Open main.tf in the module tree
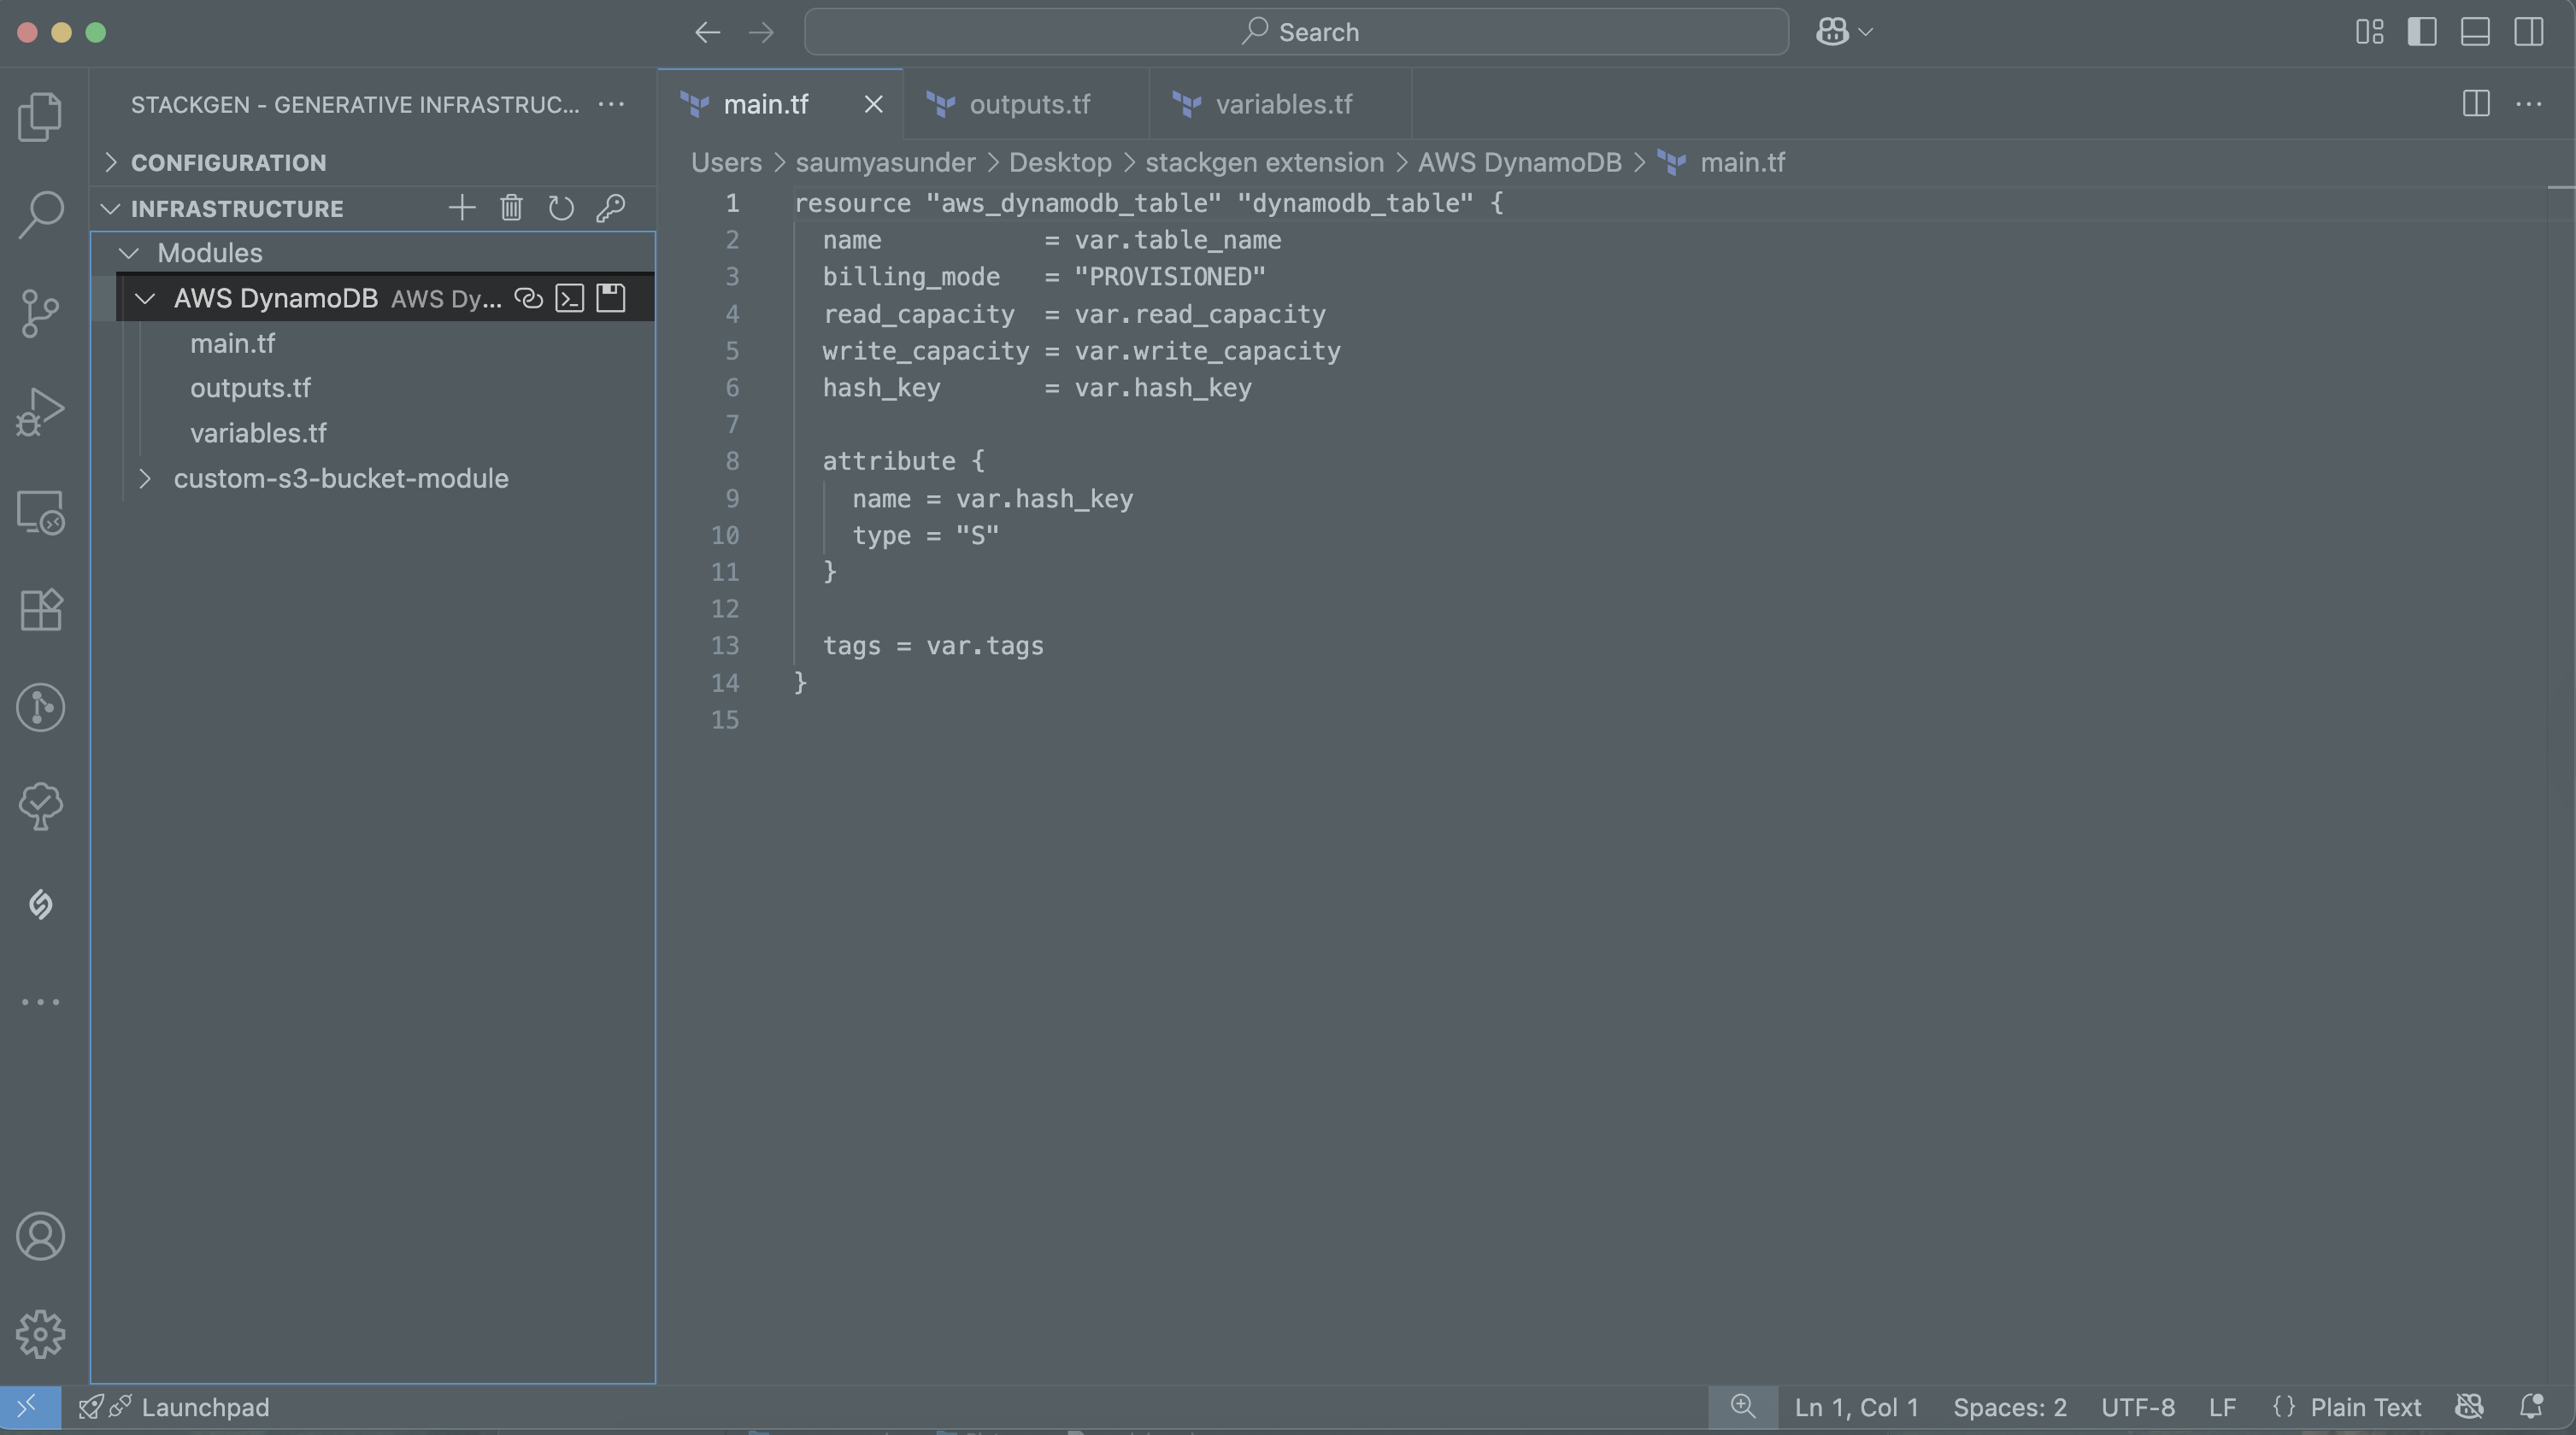 (232, 343)
